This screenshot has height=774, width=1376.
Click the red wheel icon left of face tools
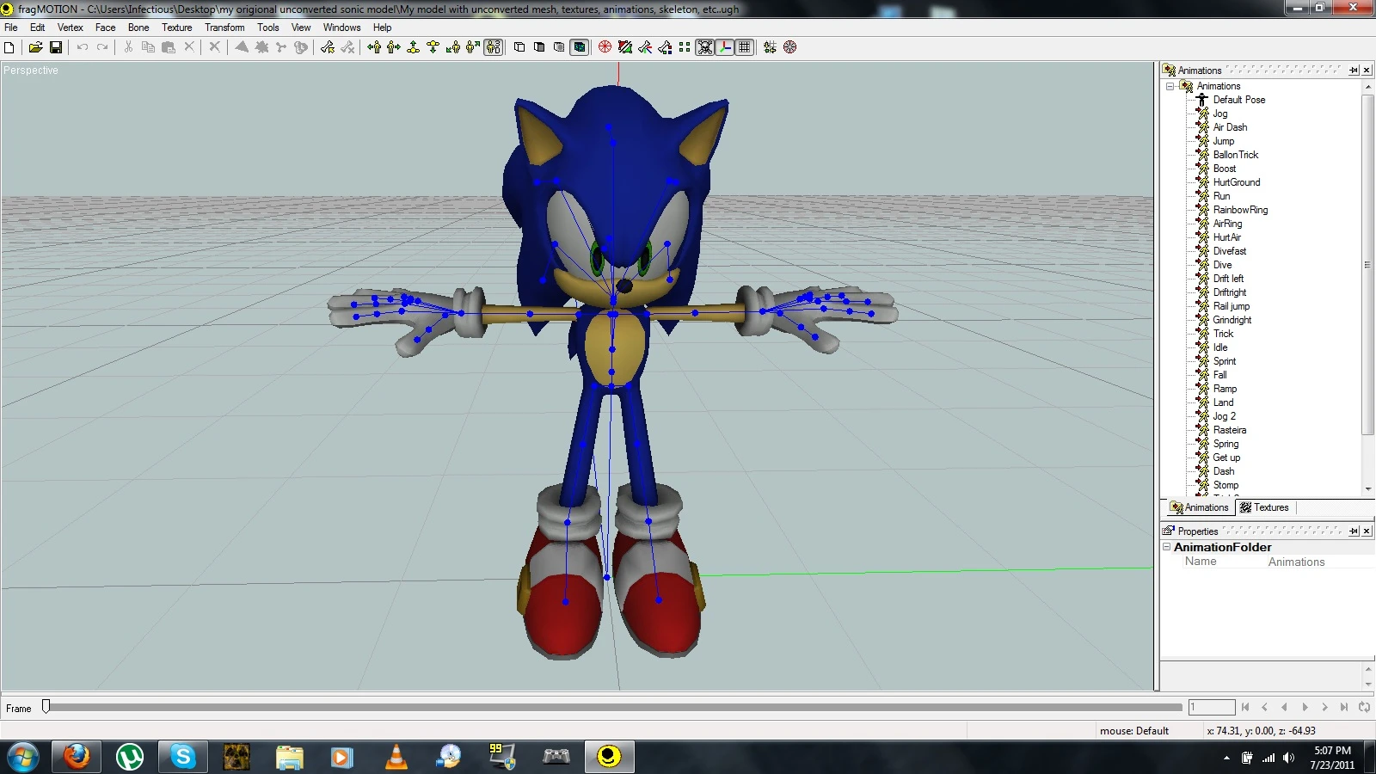tap(605, 47)
